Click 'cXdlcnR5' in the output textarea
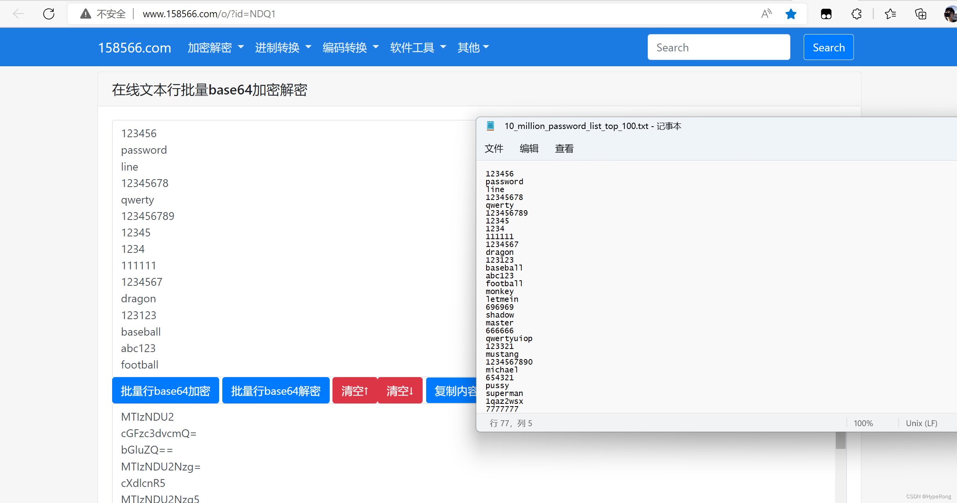The width and height of the screenshot is (957, 503). [143, 483]
